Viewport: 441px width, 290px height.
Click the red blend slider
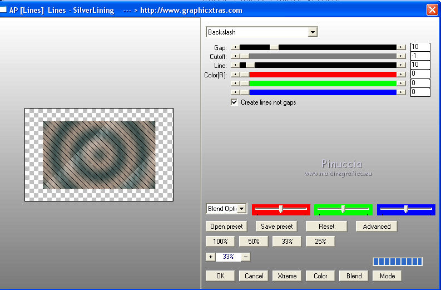pos(281,209)
